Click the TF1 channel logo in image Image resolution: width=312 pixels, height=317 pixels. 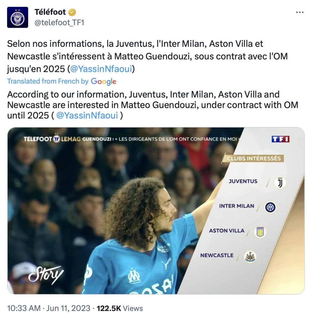tap(280, 139)
